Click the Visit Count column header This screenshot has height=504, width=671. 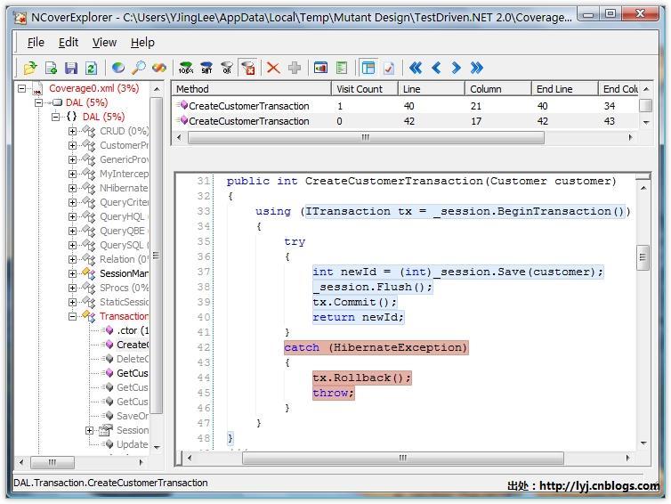click(x=359, y=89)
